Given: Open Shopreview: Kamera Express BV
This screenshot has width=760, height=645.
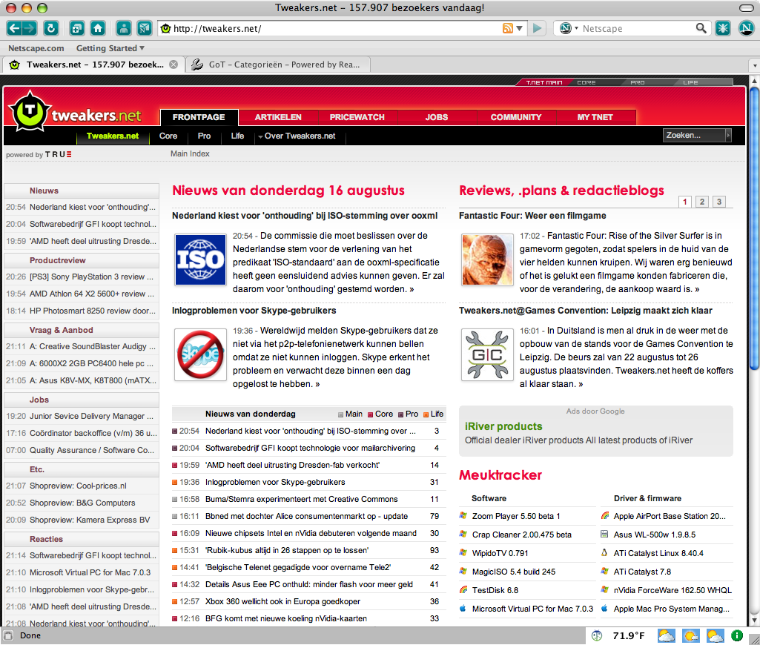Looking at the screenshot, I should [x=90, y=520].
